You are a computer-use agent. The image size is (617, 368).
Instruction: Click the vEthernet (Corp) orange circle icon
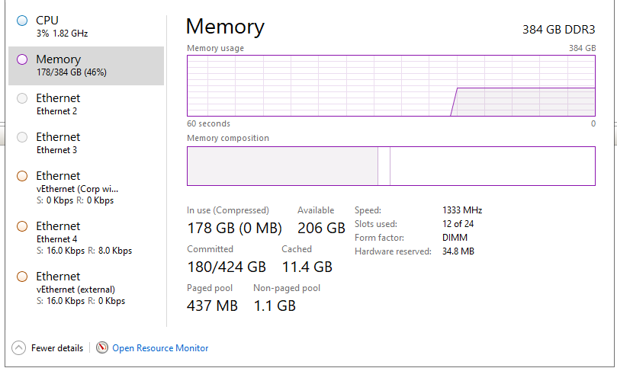pyautogui.click(x=21, y=176)
